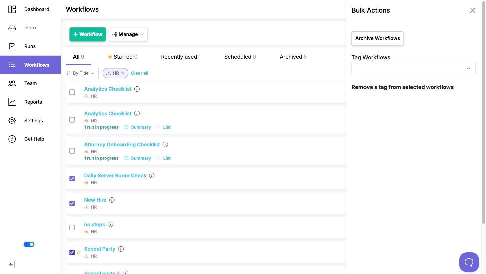This screenshot has height=274, width=486.
Task: Show info for Attorney Onboarding Checklist
Action: click(165, 145)
